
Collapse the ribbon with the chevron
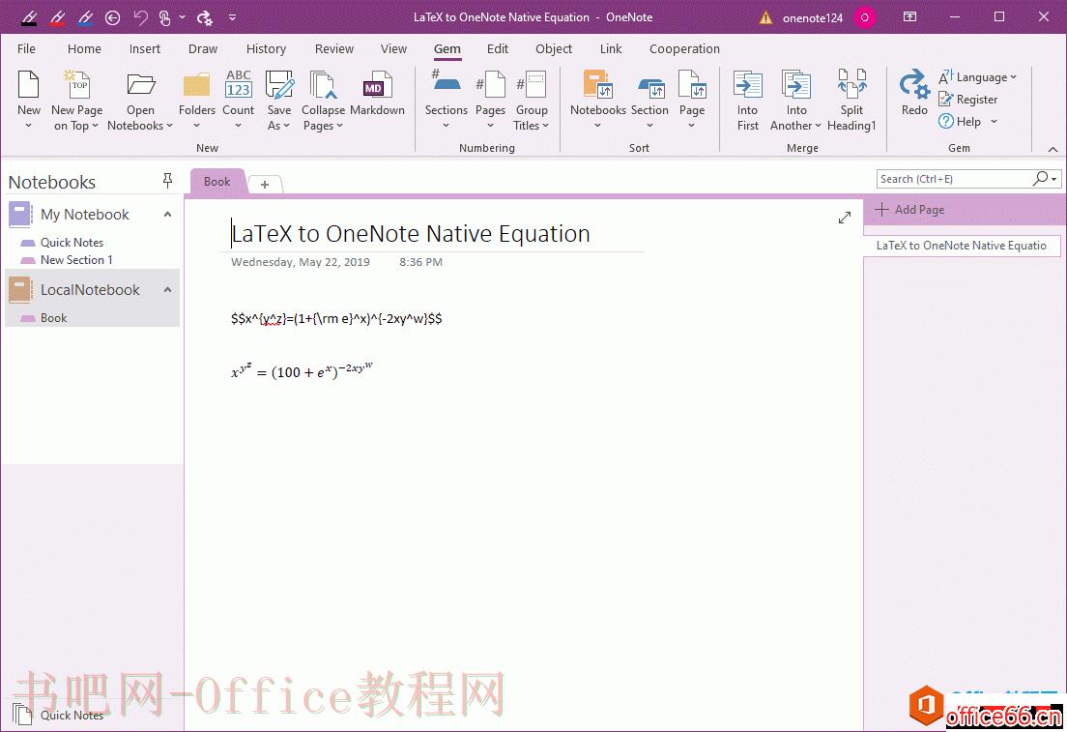(x=1053, y=149)
